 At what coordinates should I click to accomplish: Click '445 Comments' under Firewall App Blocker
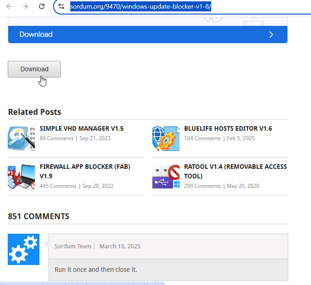pos(58,186)
